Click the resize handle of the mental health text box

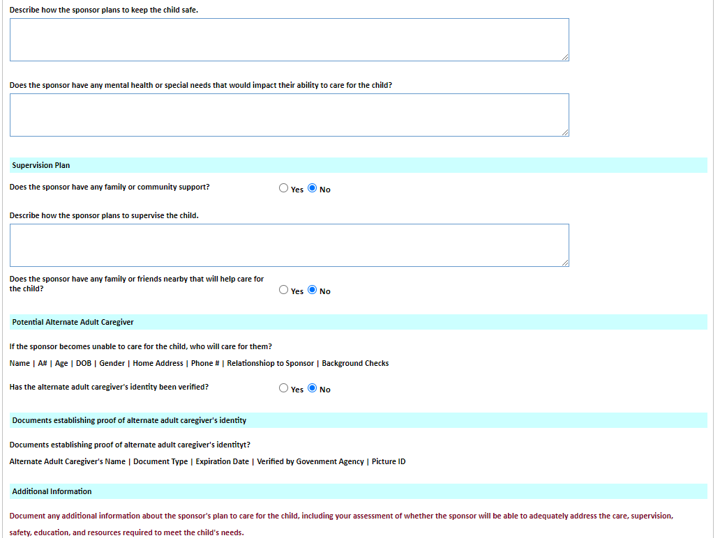tap(565, 132)
